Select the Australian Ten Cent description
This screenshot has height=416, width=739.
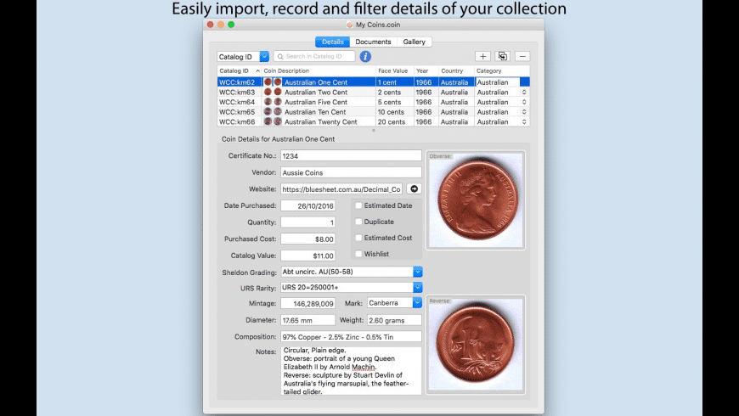(x=315, y=112)
